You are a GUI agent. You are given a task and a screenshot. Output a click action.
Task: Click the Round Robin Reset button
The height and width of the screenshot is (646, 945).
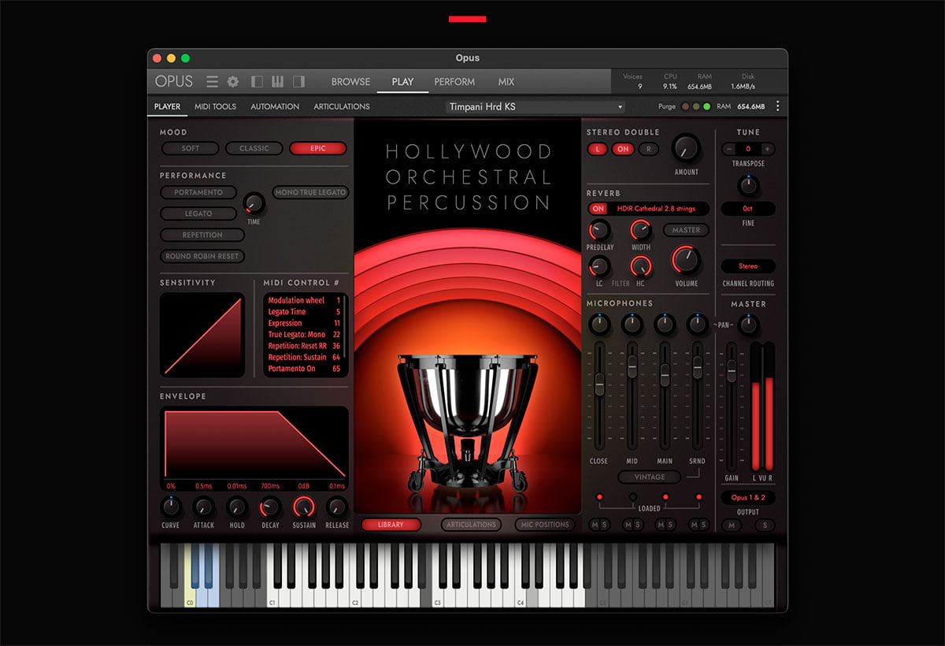tap(202, 256)
